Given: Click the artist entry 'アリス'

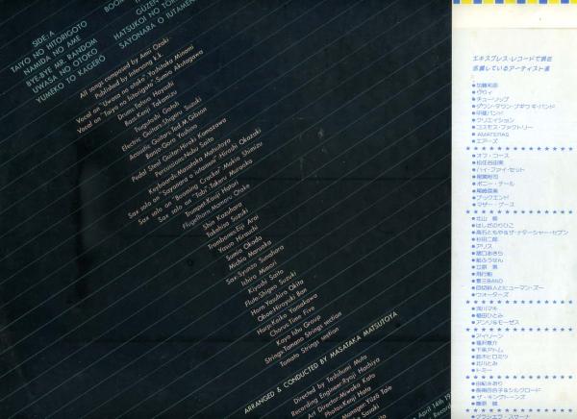Looking at the screenshot, I should tap(482, 246).
